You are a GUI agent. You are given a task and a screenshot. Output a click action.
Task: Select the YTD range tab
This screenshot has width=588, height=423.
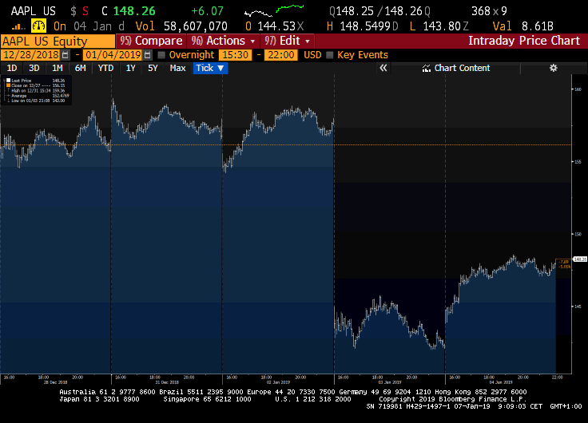(x=105, y=68)
